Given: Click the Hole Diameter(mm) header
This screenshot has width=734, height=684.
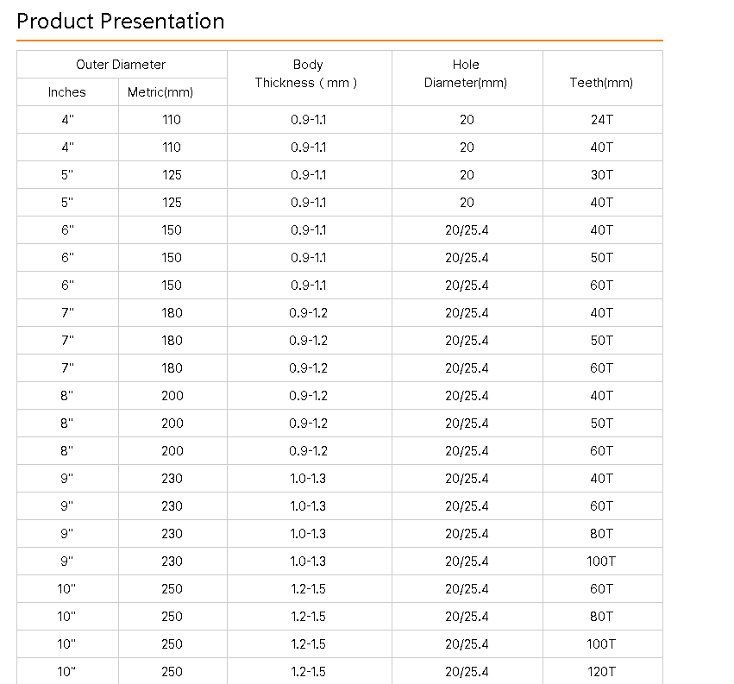Looking at the screenshot, I should [466, 74].
